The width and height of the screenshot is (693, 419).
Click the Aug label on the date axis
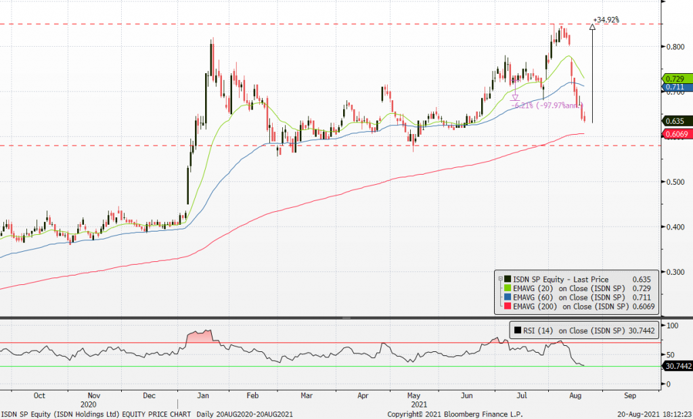pyautogui.click(x=575, y=395)
